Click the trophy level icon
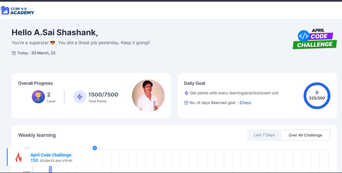Image resolution: width=342 pixels, height=173 pixels. [x=38, y=97]
